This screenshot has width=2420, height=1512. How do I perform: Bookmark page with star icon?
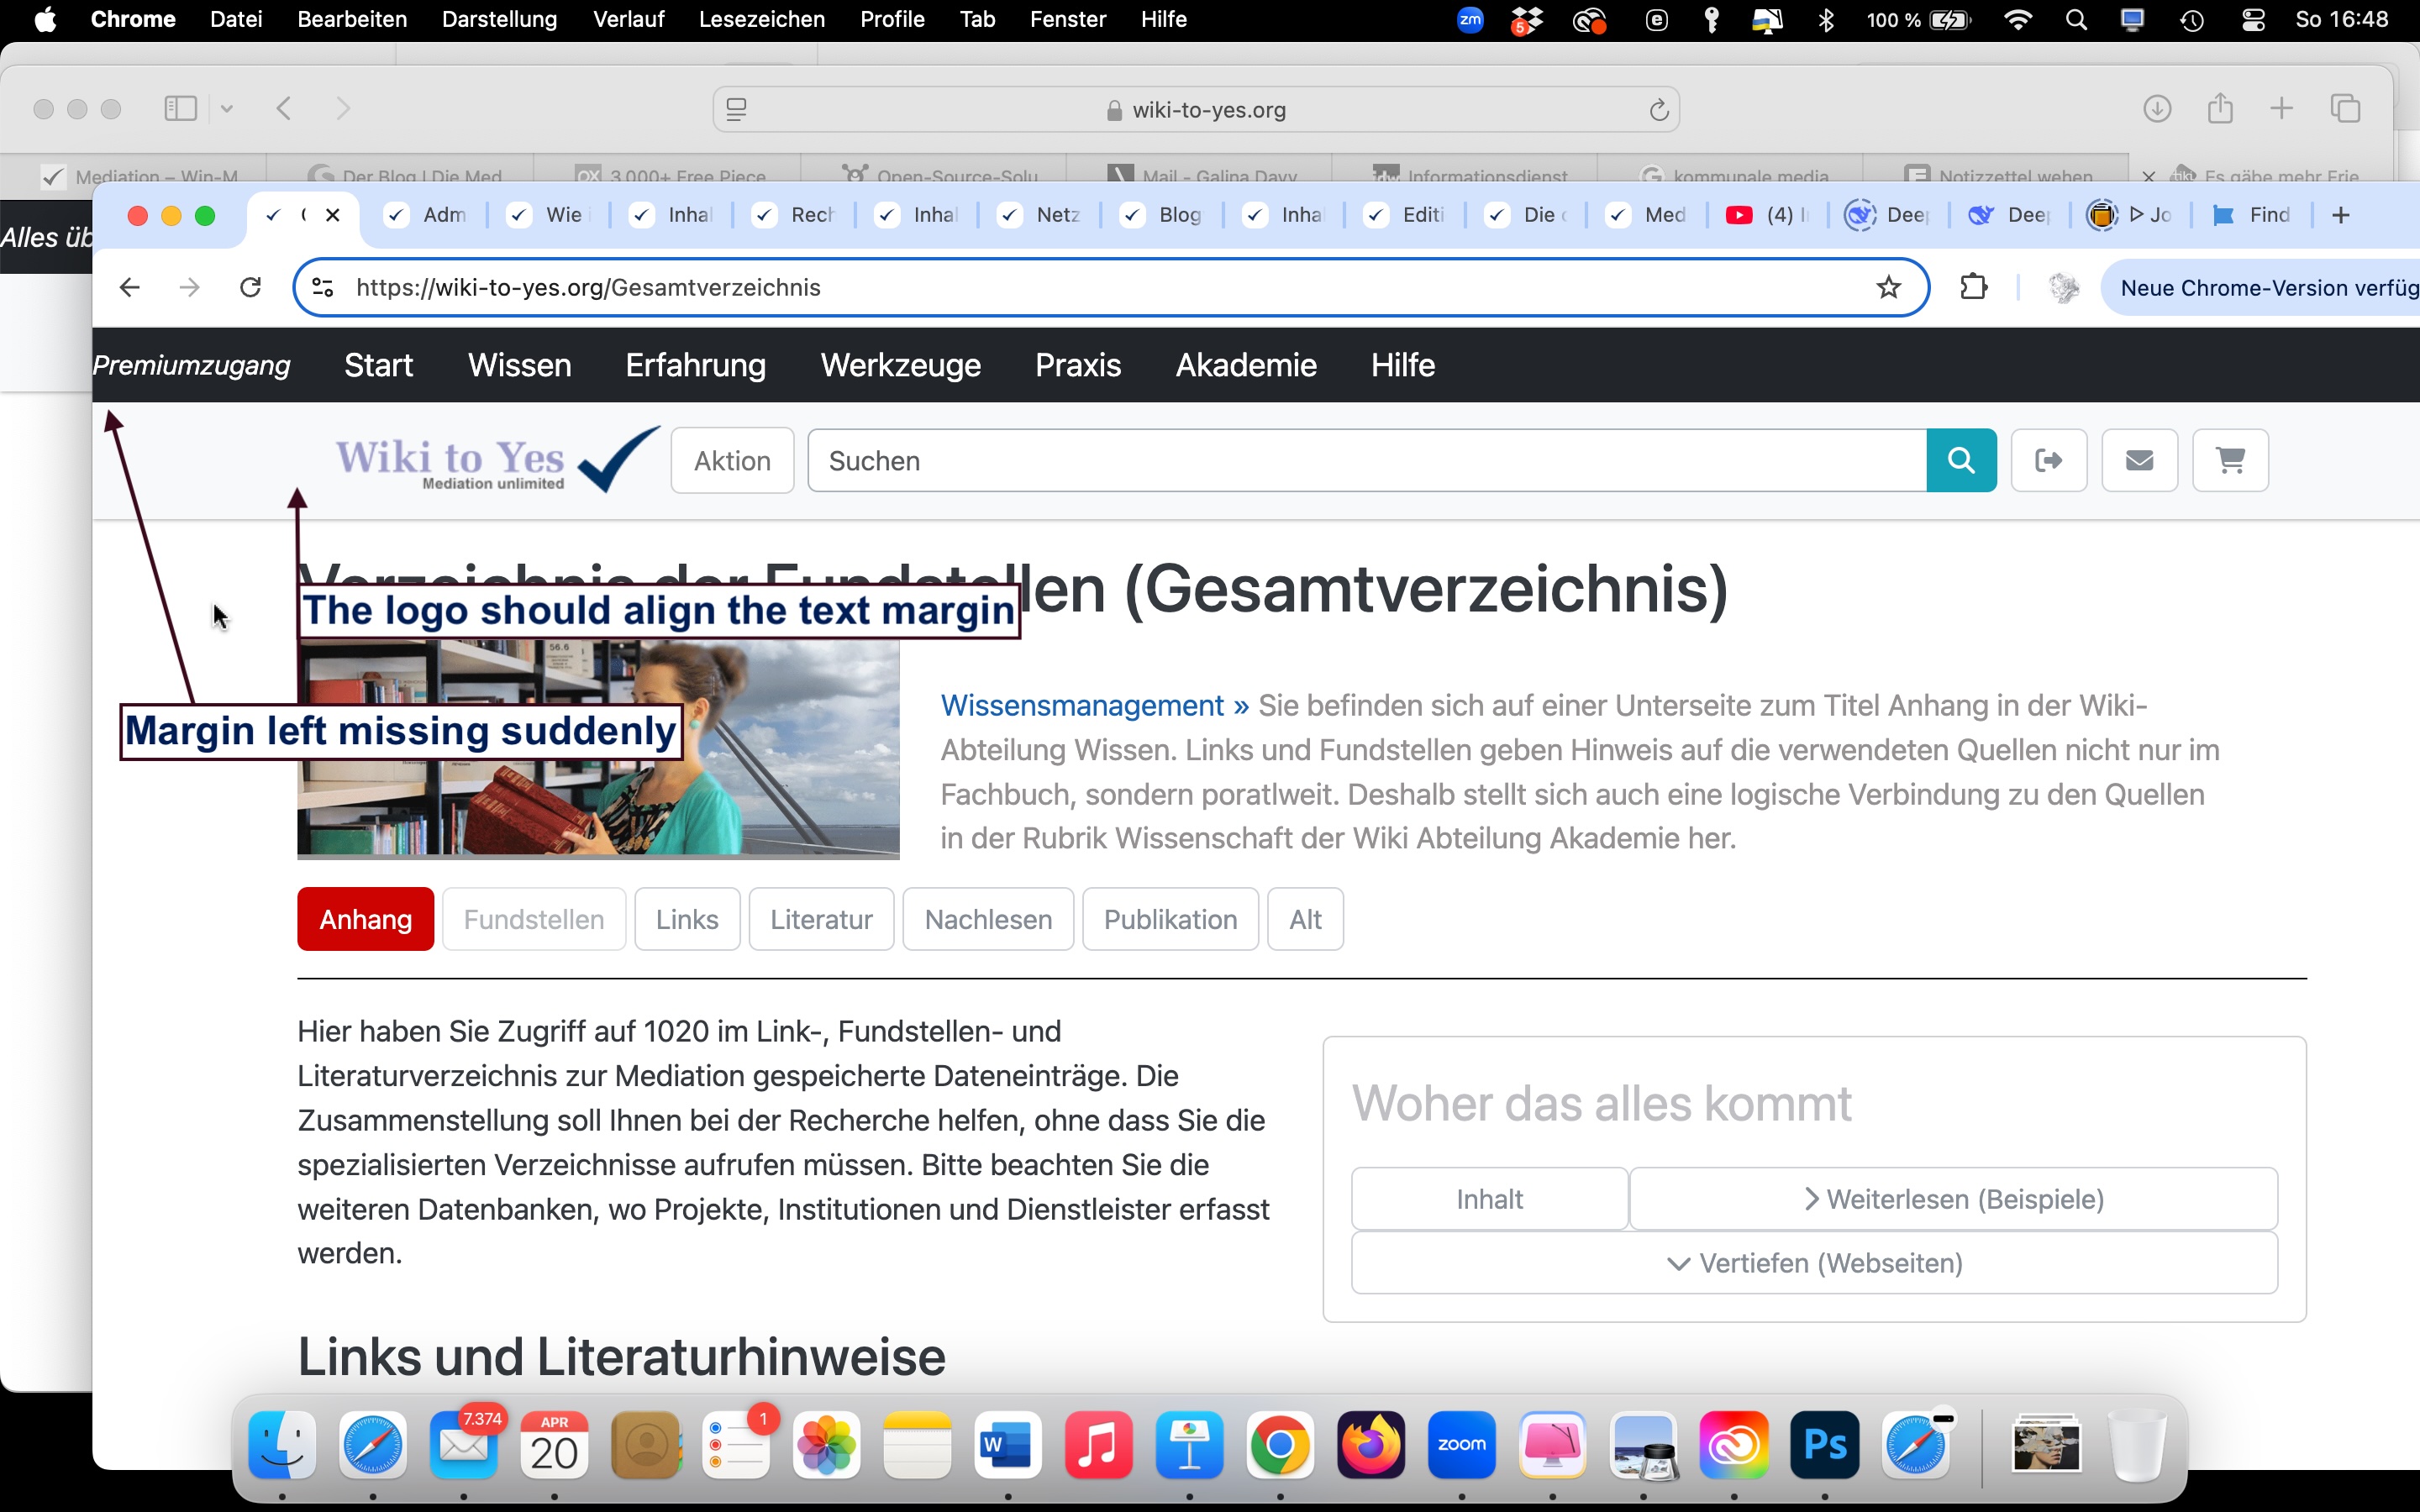1888,288
